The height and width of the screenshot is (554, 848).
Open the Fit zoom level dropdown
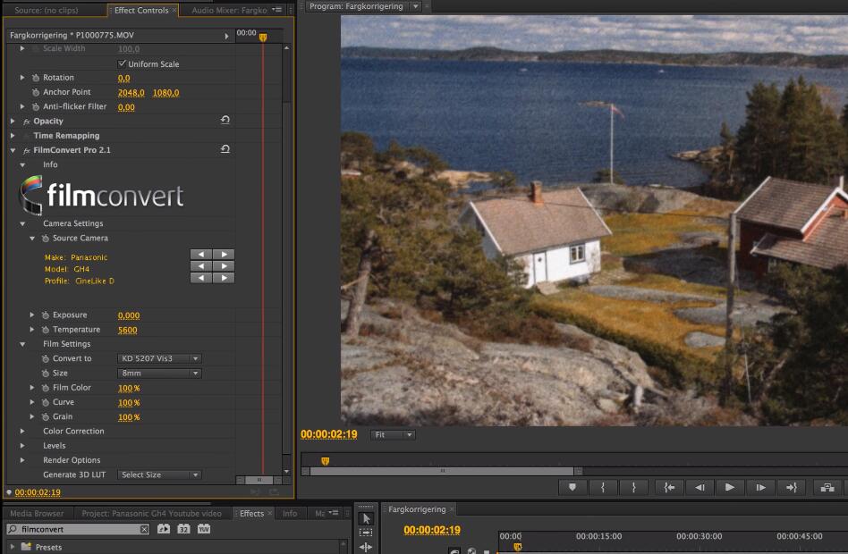[393, 435]
